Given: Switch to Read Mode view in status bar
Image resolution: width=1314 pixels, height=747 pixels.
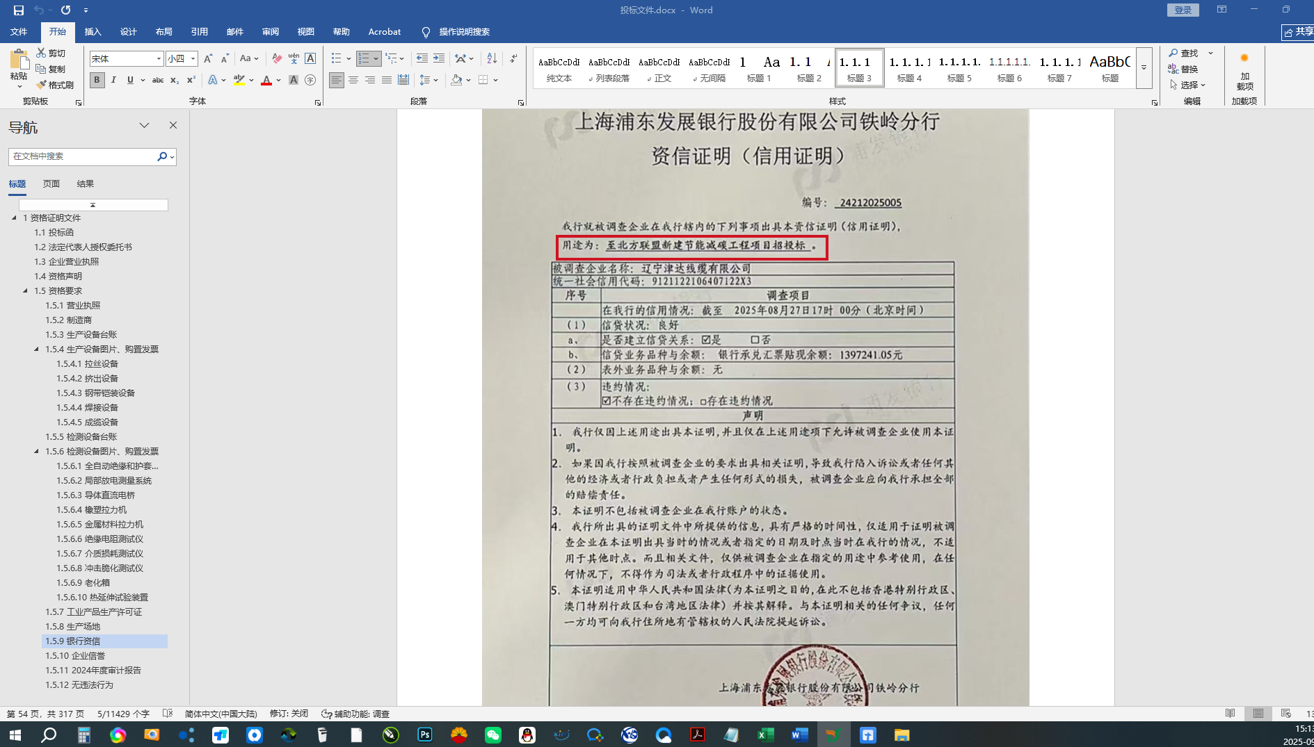Looking at the screenshot, I should coord(1231,714).
